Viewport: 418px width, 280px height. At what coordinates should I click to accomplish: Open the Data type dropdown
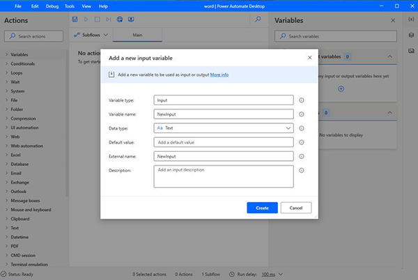pos(223,128)
